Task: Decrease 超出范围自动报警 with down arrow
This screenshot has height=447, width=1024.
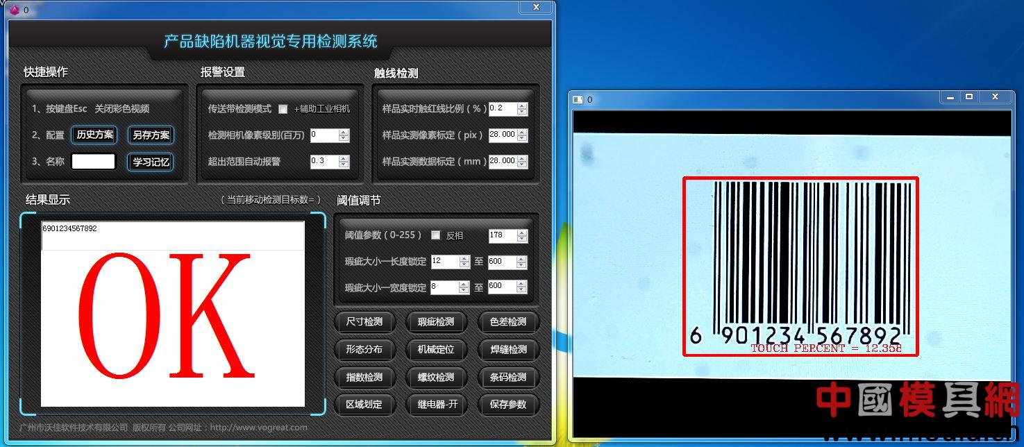Action: (x=344, y=165)
